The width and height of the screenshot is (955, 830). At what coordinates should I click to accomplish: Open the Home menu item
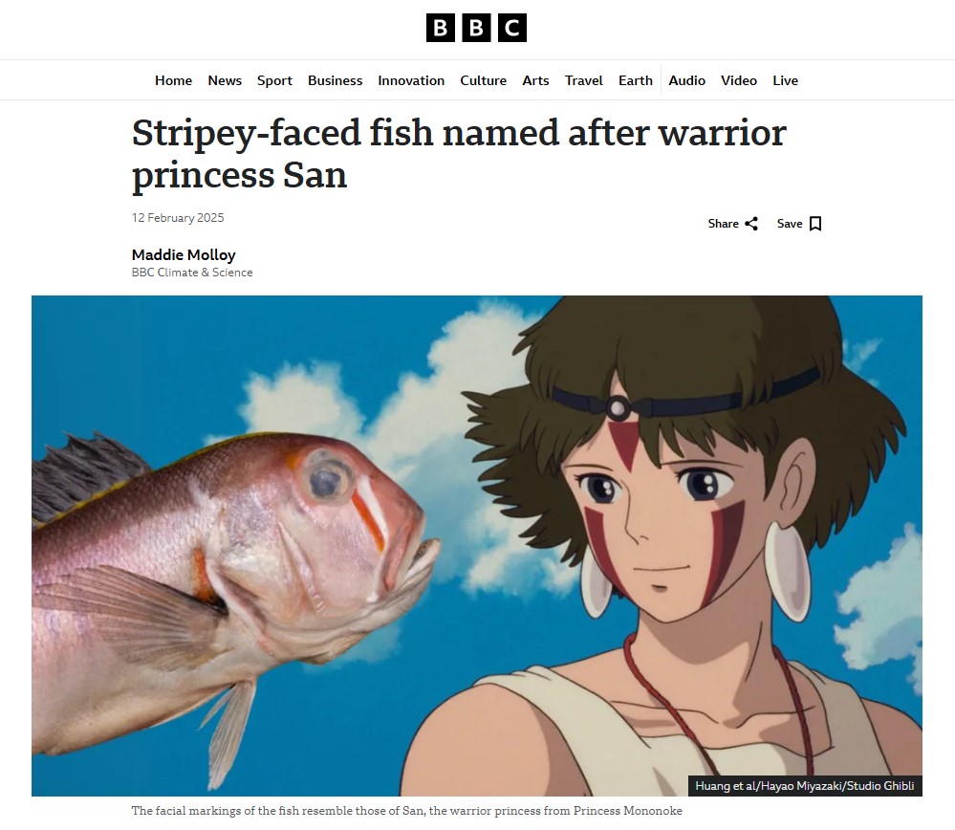(x=174, y=80)
